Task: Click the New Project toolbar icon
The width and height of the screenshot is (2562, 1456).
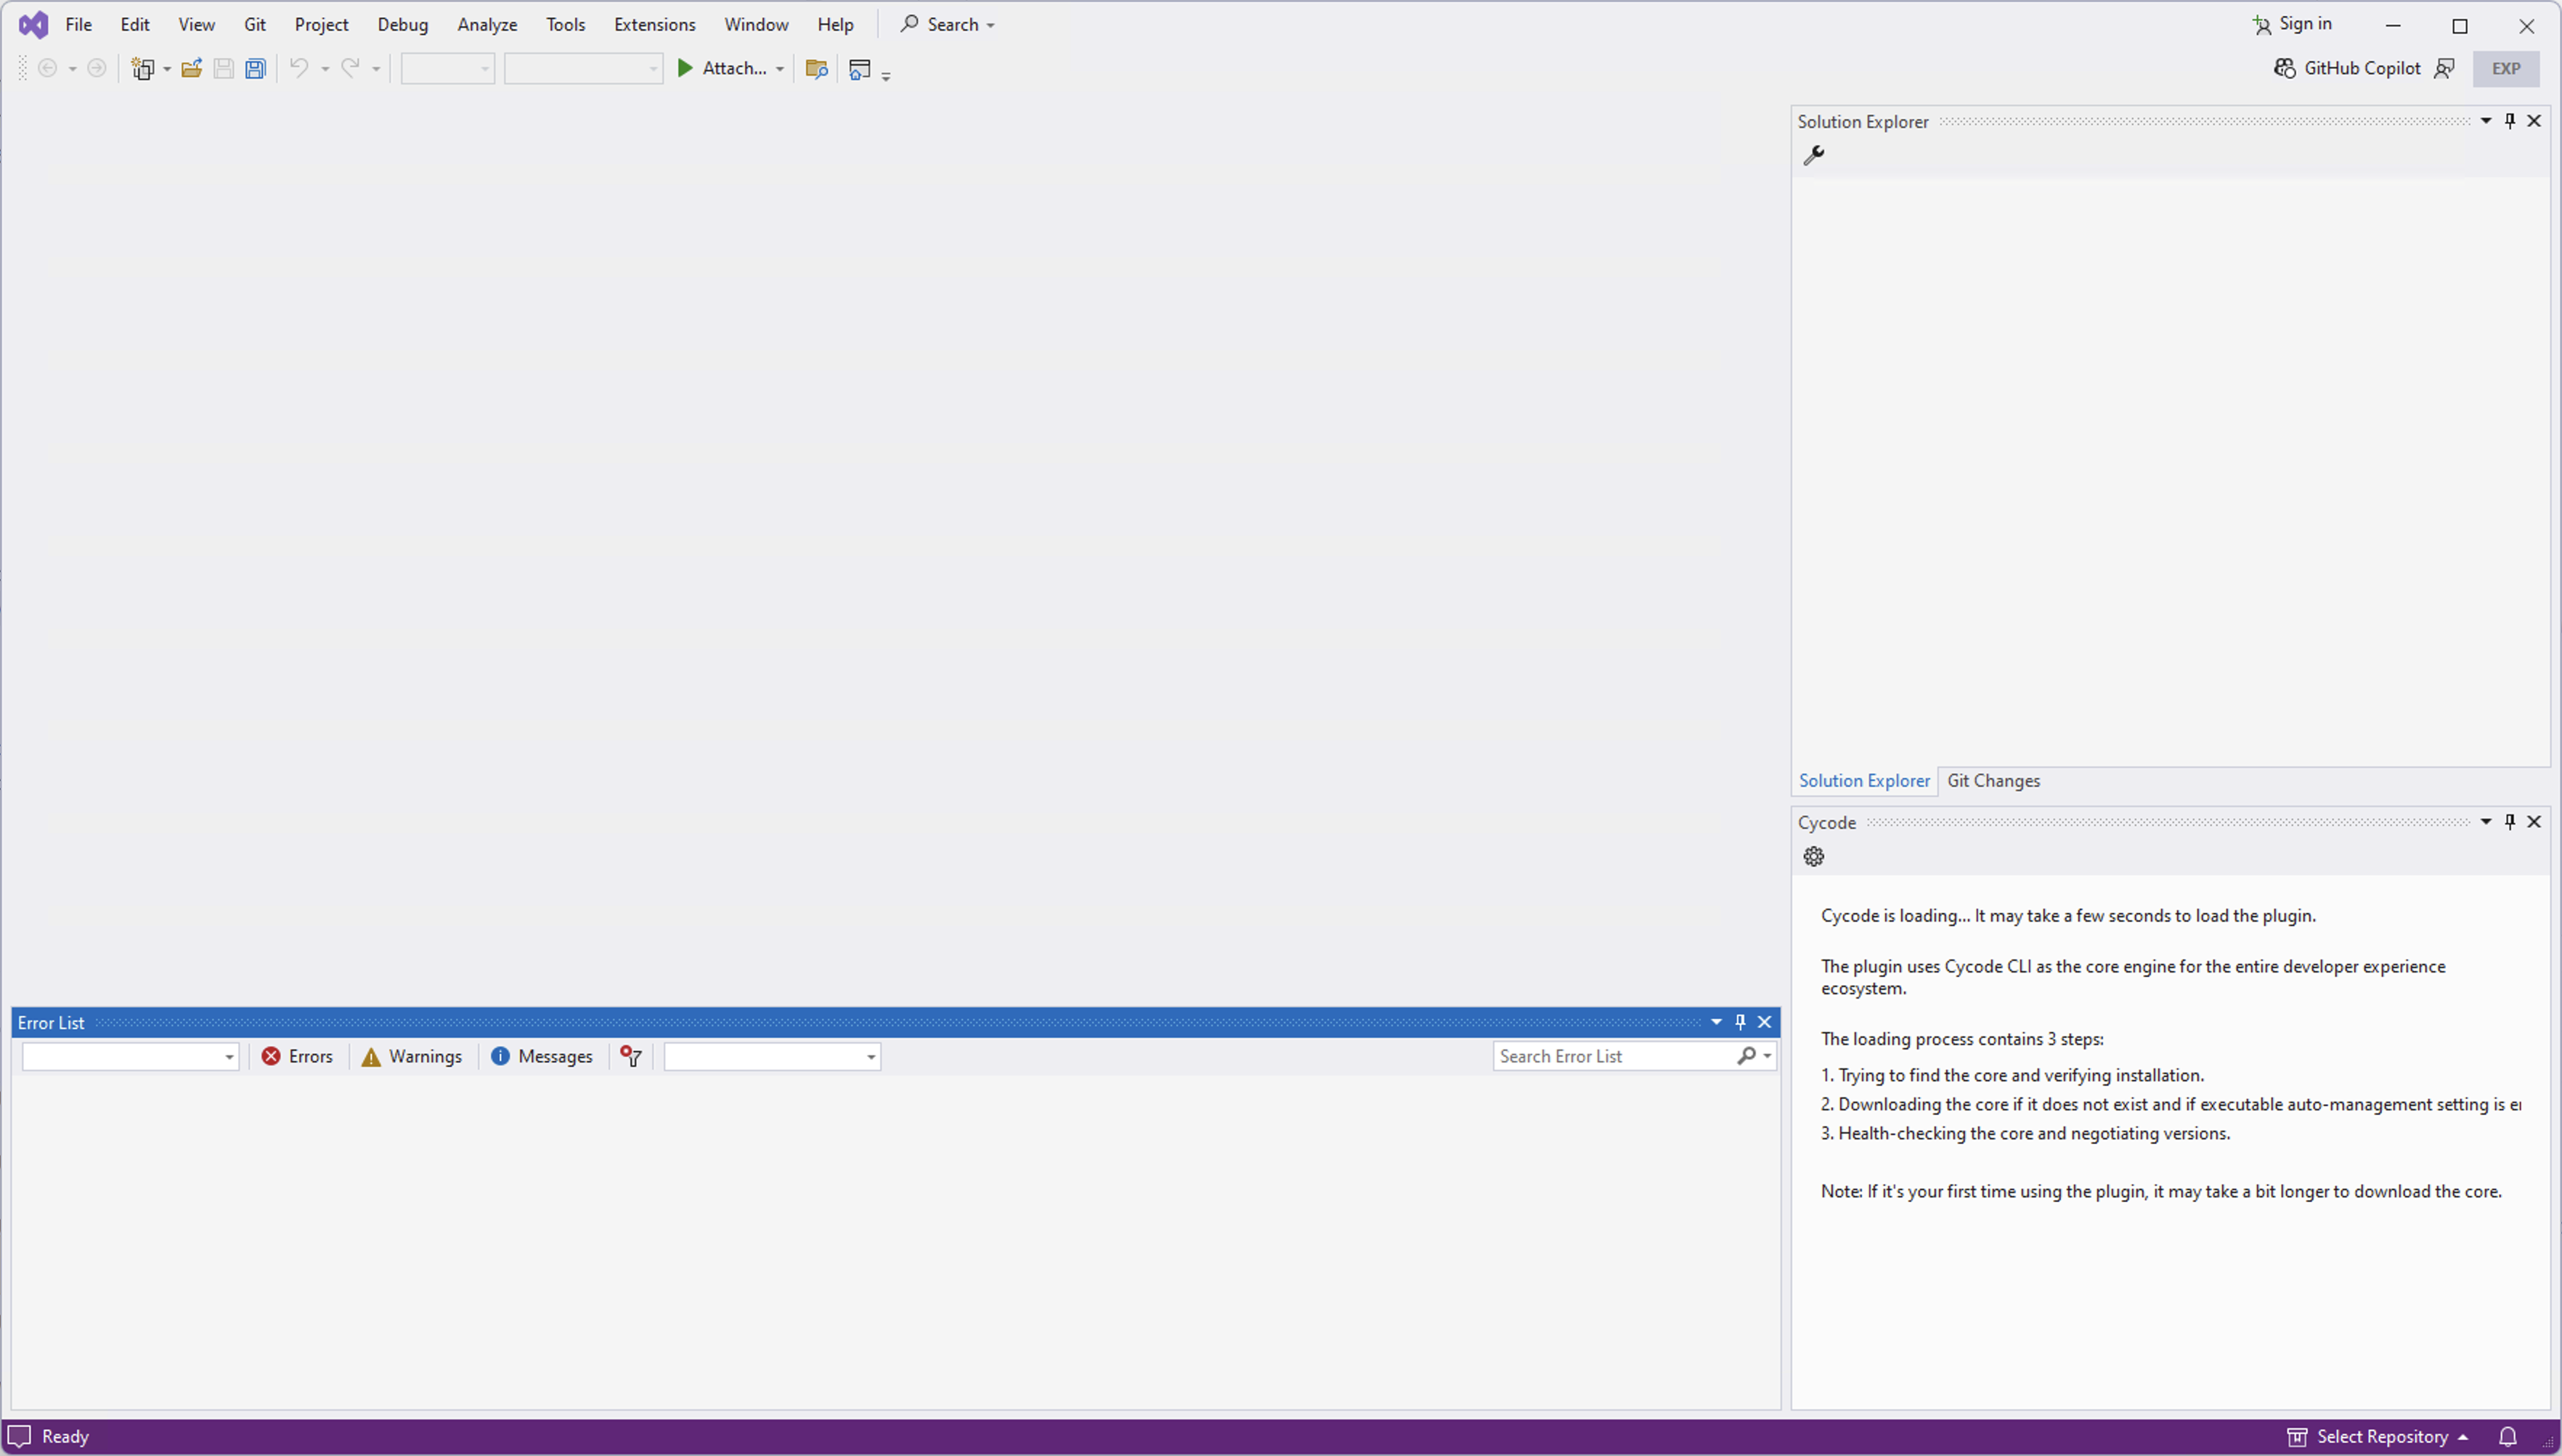Action: [x=143, y=69]
